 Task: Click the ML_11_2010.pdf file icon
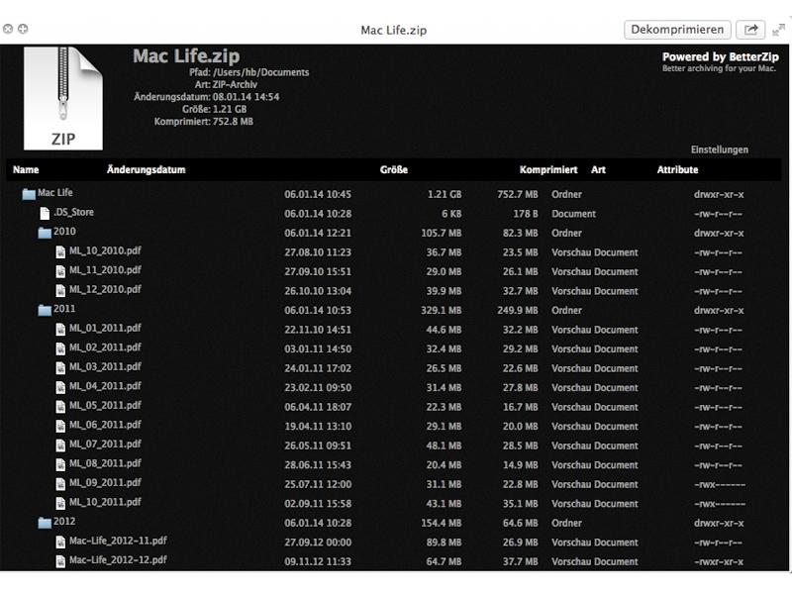click(60, 270)
